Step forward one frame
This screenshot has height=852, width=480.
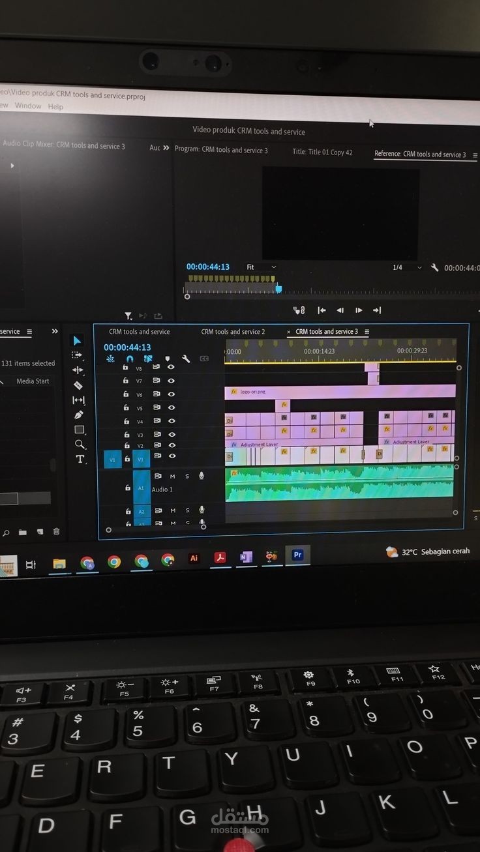coord(359,310)
